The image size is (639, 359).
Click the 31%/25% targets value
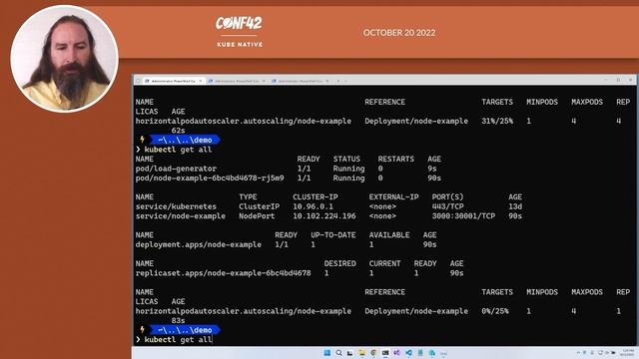tap(497, 121)
